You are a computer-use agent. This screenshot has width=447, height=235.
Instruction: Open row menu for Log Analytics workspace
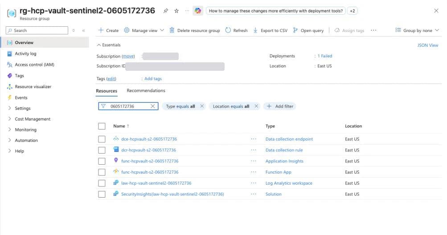click(254, 183)
